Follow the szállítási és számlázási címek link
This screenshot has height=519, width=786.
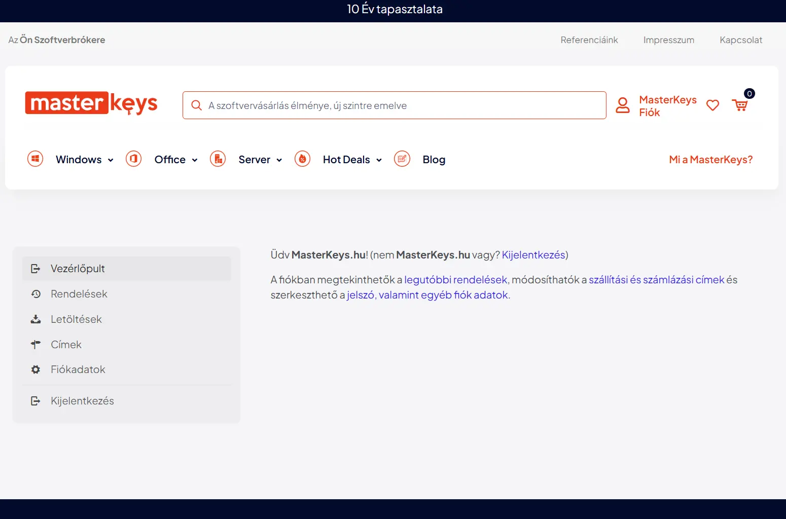(x=657, y=280)
